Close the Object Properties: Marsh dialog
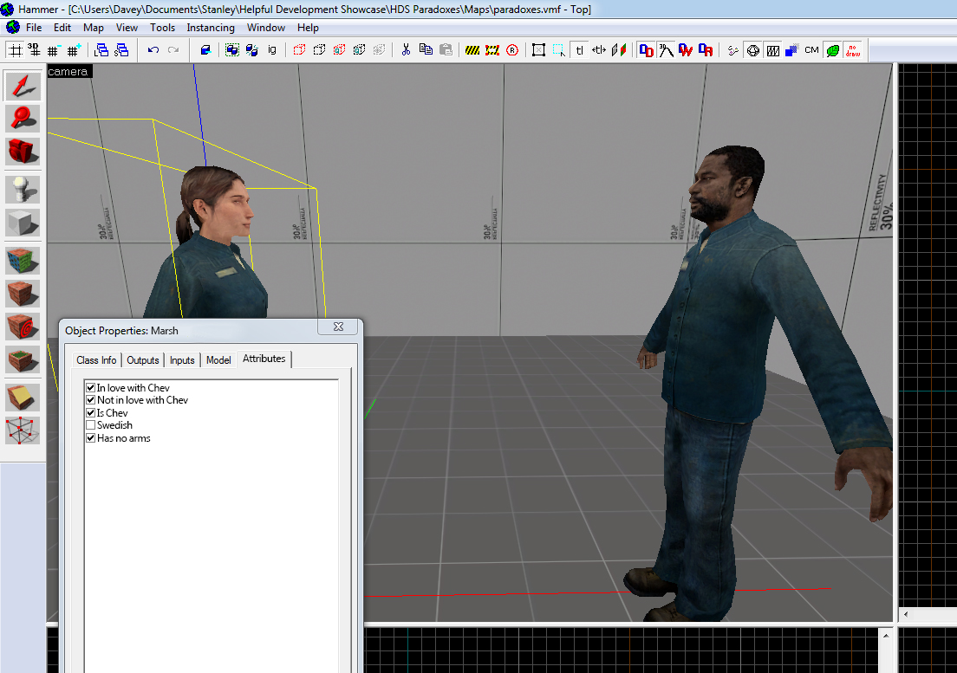Image resolution: width=957 pixels, height=673 pixels. (339, 327)
